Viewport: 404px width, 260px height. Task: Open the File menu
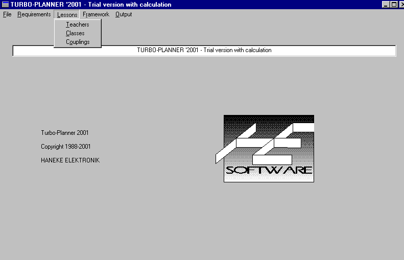pos(7,14)
